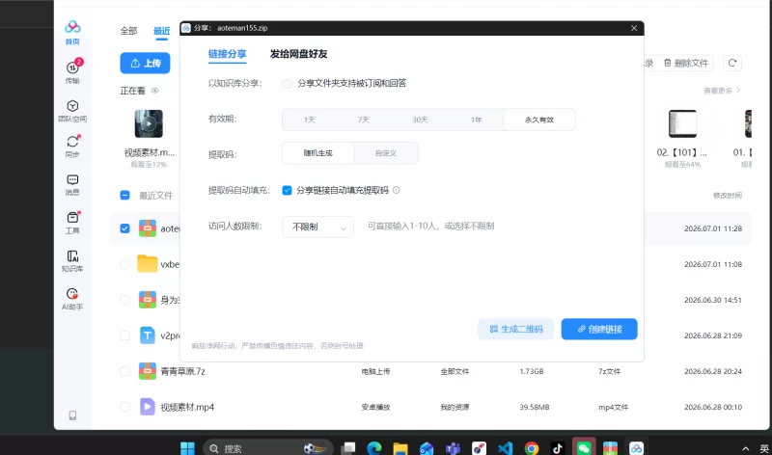Click the 创建链接 button
Screen dimensions: 772x455
click(599, 329)
